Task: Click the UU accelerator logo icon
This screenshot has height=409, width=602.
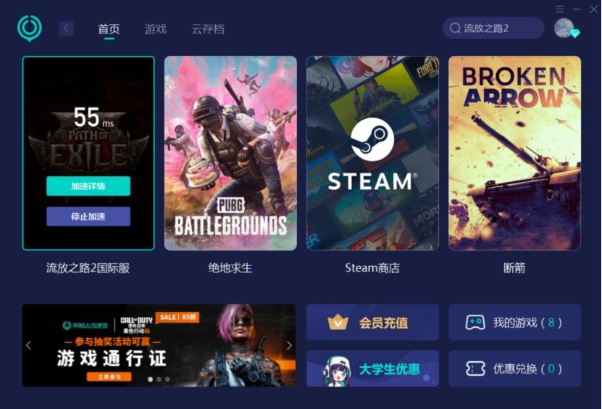Action: [30, 28]
